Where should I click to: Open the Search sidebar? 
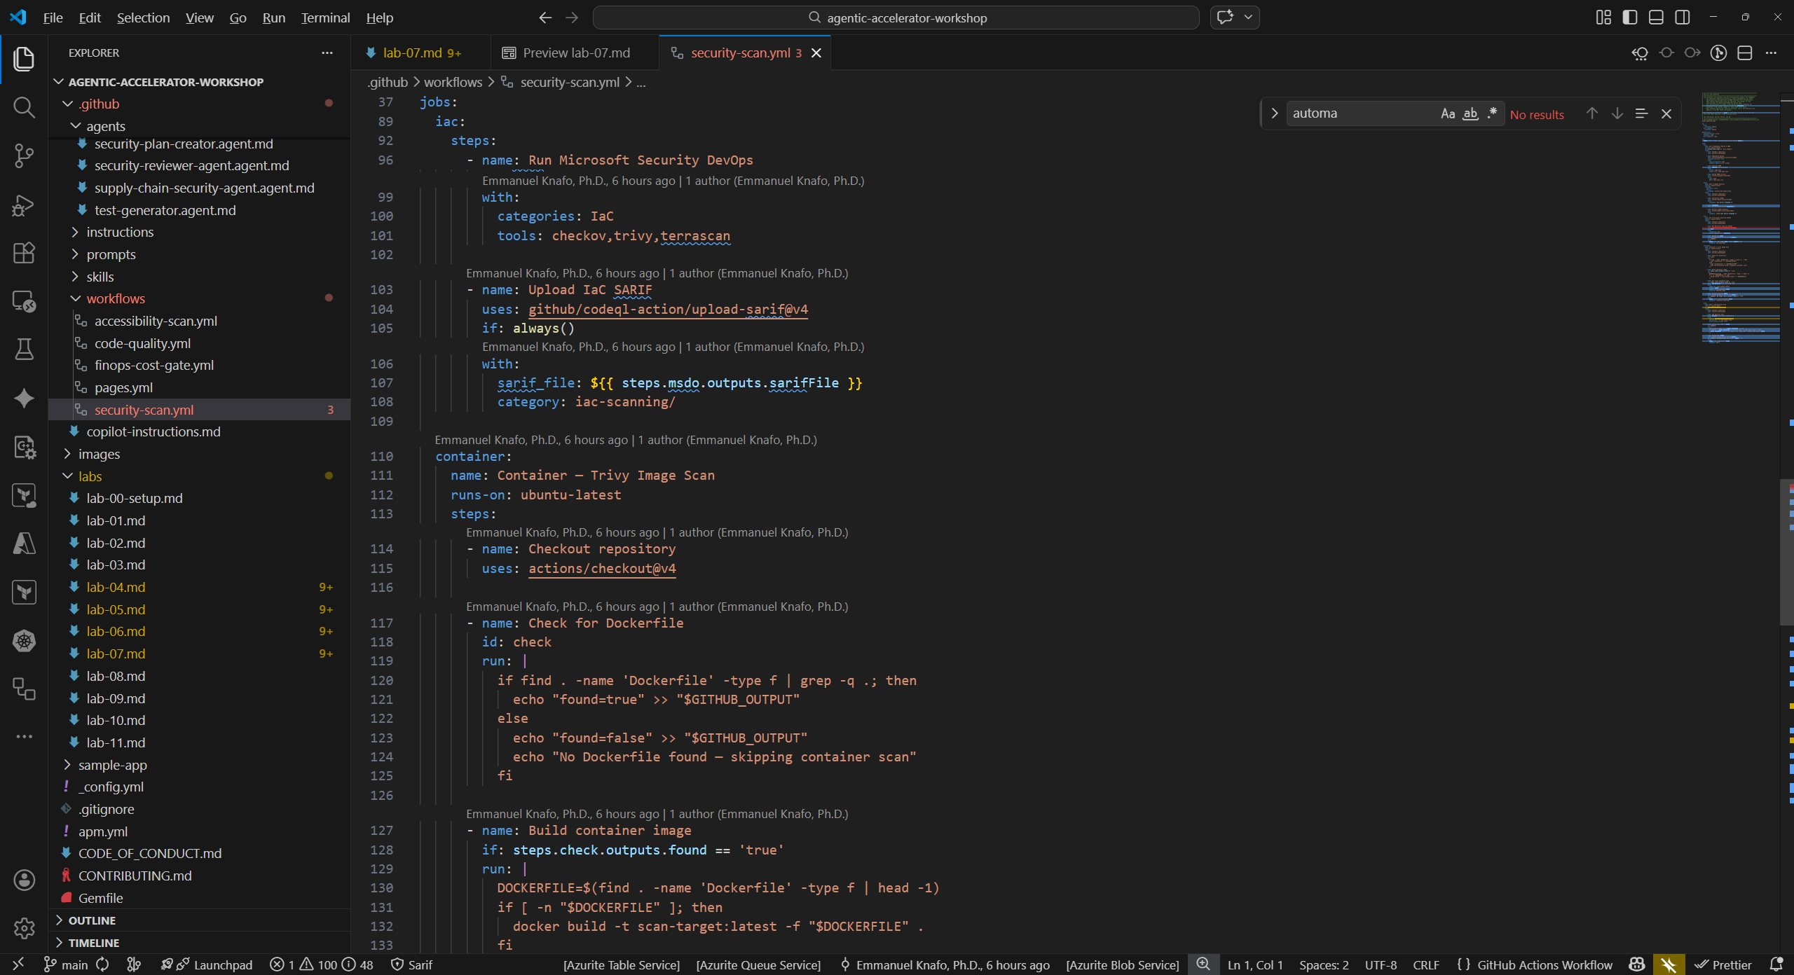click(23, 107)
